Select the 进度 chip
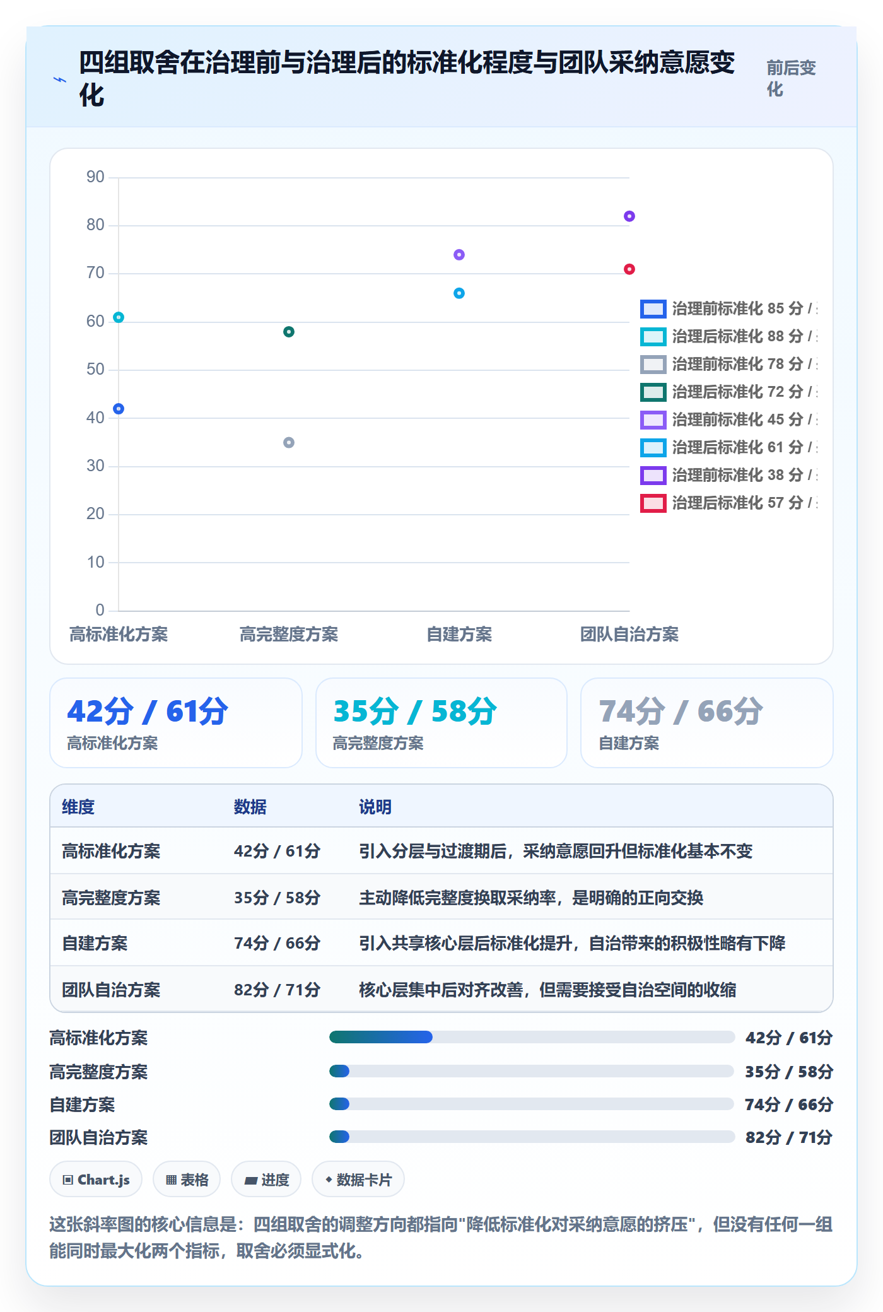The width and height of the screenshot is (883, 1312). click(x=266, y=1180)
